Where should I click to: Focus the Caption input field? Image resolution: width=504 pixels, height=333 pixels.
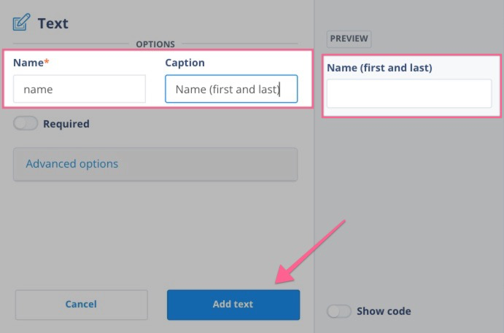[231, 89]
